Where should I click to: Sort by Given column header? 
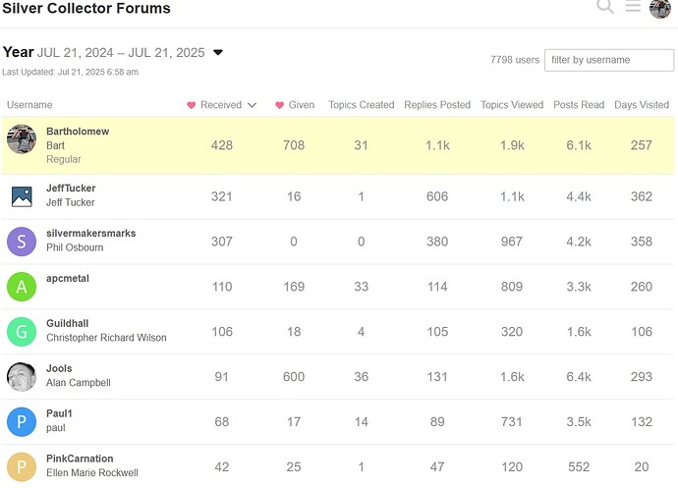(x=295, y=105)
